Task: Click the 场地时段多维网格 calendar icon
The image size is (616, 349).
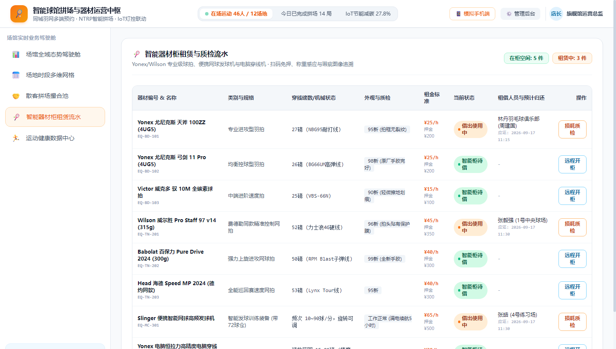Action: [x=16, y=75]
